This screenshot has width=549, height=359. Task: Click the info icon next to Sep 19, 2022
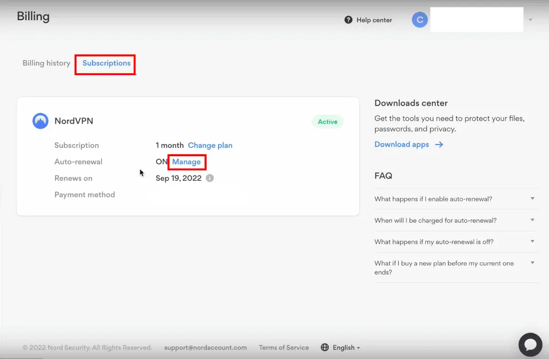(x=209, y=178)
